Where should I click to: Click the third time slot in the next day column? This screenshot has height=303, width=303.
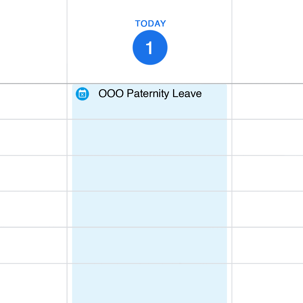click(267, 173)
